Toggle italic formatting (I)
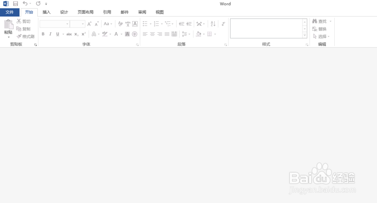 [50, 34]
